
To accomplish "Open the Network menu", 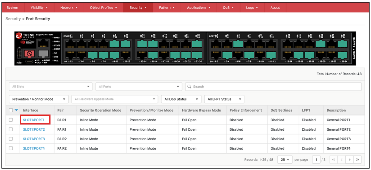I will (x=69, y=7).
